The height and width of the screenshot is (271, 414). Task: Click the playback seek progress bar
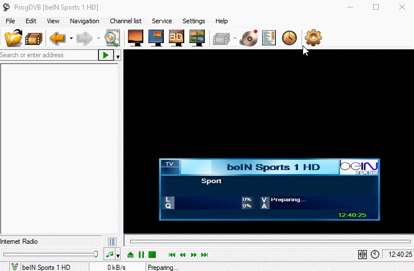click(x=270, y=242)
